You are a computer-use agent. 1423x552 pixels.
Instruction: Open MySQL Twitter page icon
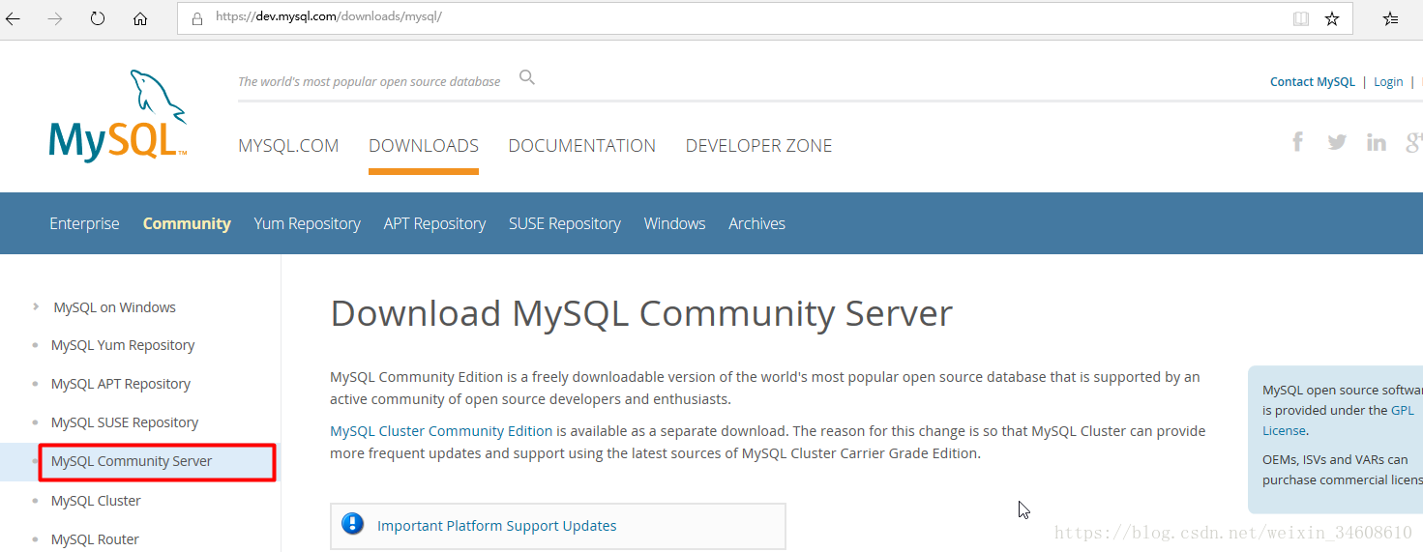coord(1337,142)
